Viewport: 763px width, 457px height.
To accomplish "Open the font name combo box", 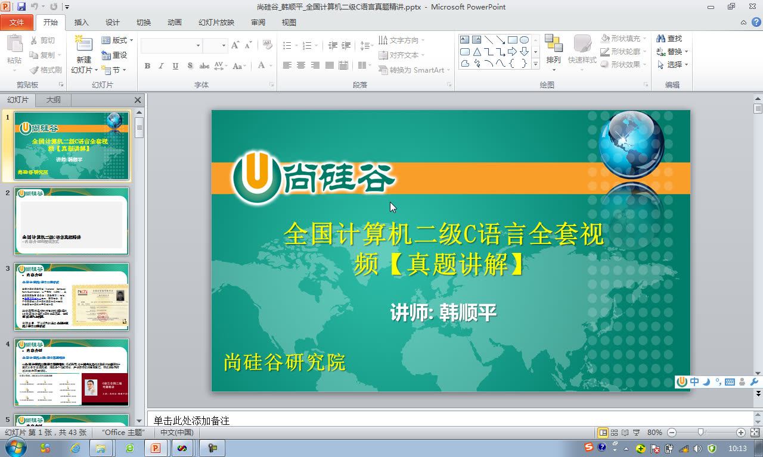I will coord(172,45).
